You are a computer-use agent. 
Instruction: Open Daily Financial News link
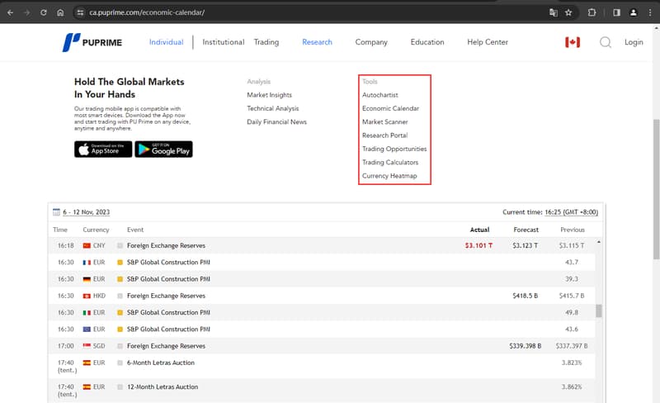[x=276, y=122]
